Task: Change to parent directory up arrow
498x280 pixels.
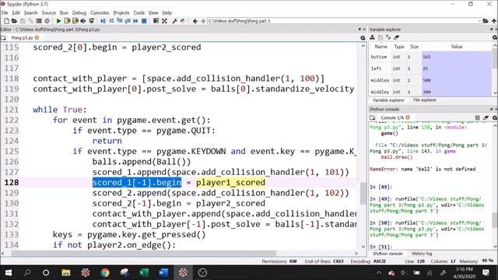Action: point(494,21)
